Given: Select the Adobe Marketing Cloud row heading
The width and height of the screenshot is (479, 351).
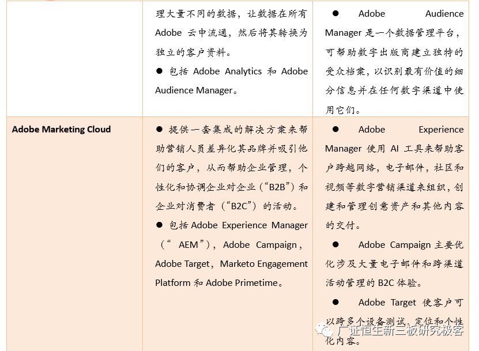Looking at the screenshot, I should coord(62,129).
